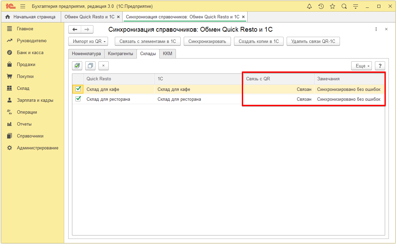
Task: Open the history clock icon
Action: (321, 6)
